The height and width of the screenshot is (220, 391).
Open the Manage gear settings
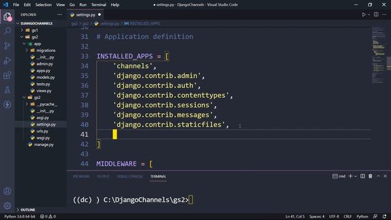[7, 206]
